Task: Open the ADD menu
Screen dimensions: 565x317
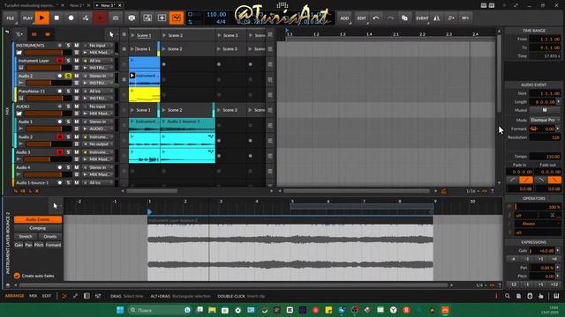Action: [344, 18]
